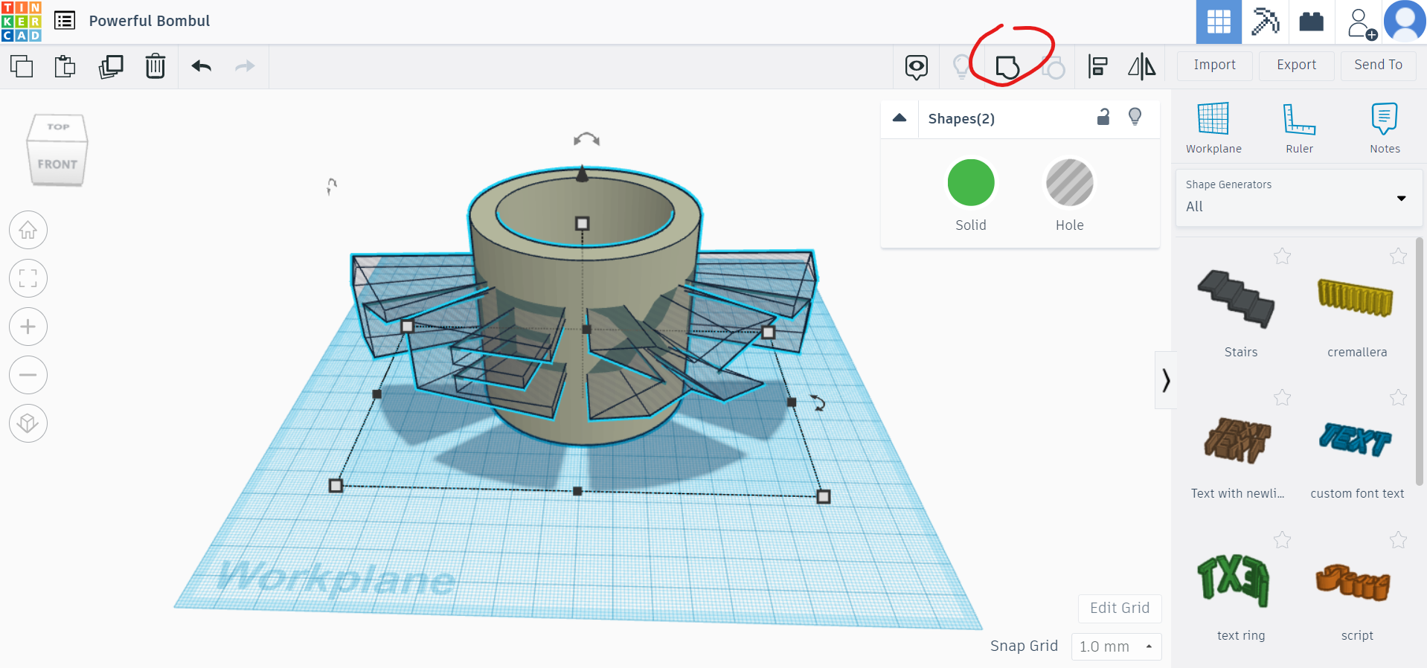Switch to Bricks mode
The height and width of the screenshot is (668, 1427).
[1311, 22]
